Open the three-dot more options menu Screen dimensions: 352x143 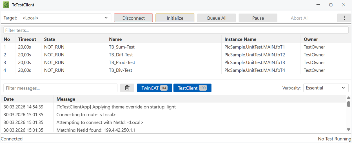pyautogui.click(x=344, y=18)
